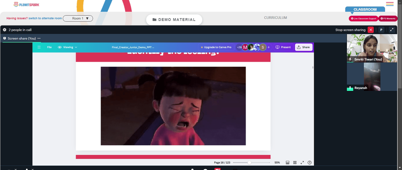Image resolution: width=402 pixels, height=170 pixels.
Task: Click Page 16 / 123 indicator
Action: tap(222, 162)
